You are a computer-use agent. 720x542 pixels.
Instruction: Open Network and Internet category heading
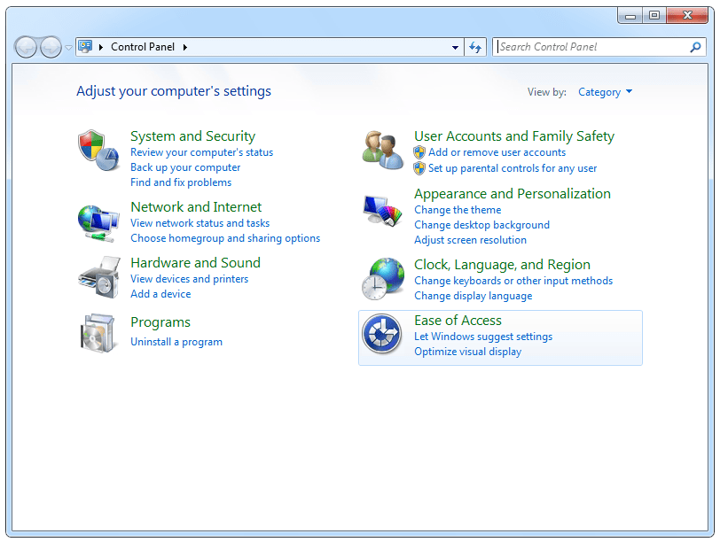tap(196, 207)
